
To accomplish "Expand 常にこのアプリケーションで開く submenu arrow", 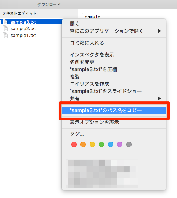I will (x=159, y=31).
